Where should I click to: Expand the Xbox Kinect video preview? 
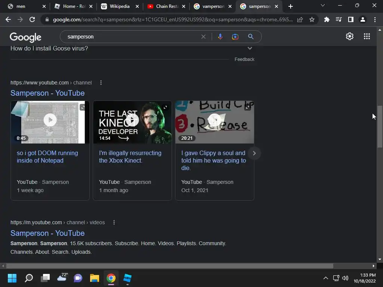[165, 107]
